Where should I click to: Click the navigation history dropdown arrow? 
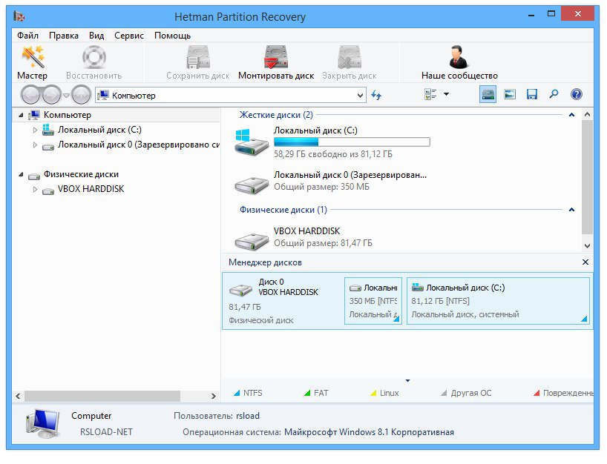point(66,95)
